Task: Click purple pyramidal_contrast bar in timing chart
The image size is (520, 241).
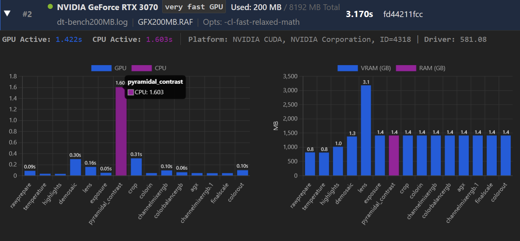Action: tap(121, 136)
